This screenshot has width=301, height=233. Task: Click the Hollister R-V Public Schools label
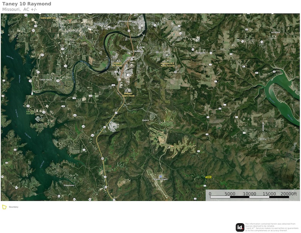[168, 64]
